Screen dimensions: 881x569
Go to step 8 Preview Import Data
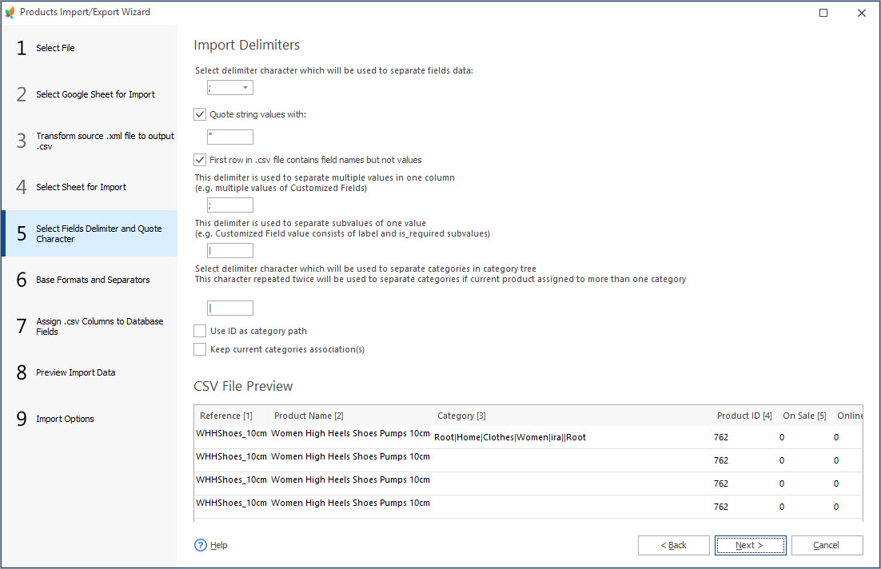[90, 372]
